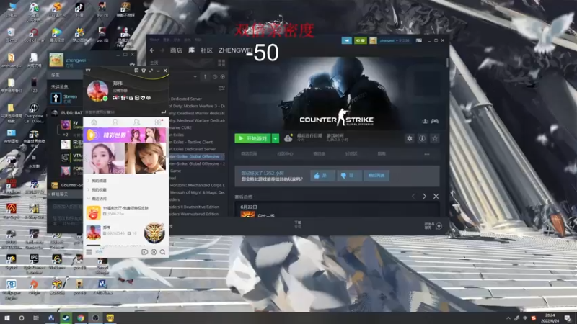Click the Big Picture mode icon

419,40
